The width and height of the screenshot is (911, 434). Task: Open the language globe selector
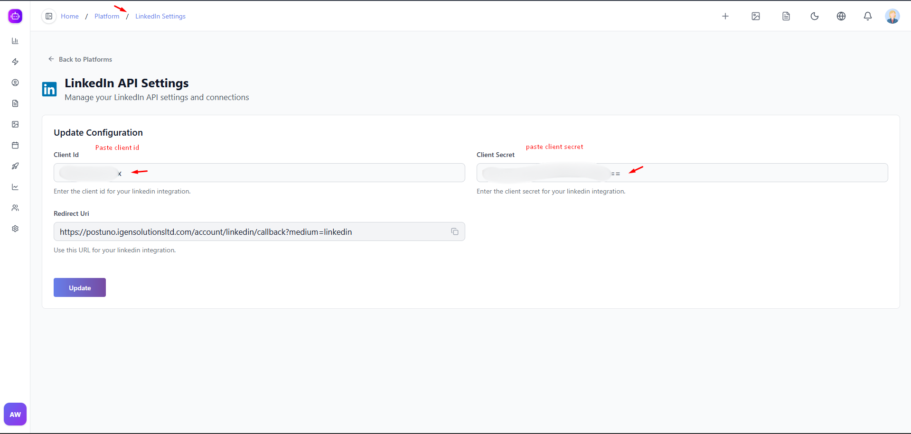click(841, 16)
